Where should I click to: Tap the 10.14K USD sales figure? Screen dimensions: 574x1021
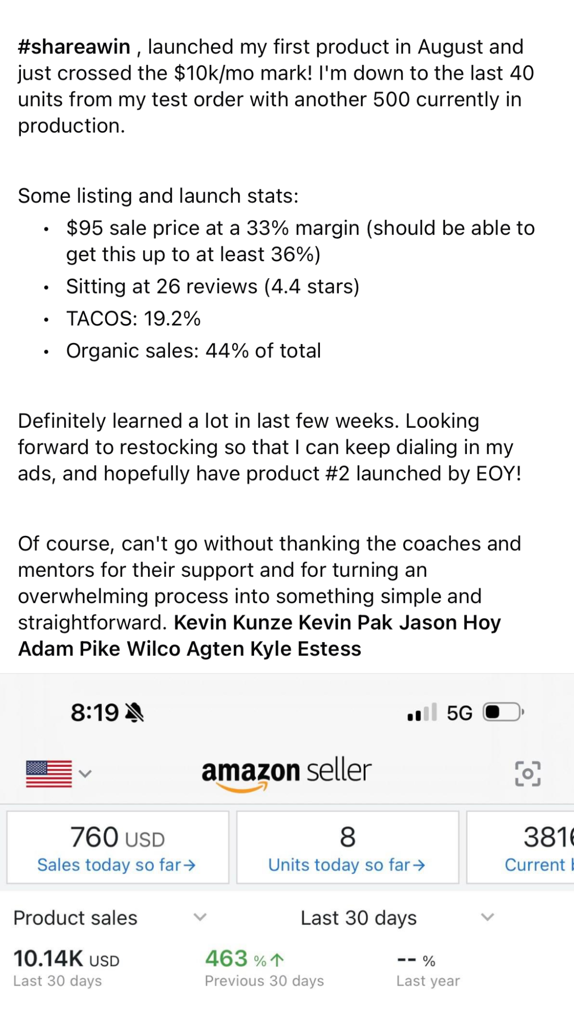click(66, 959)
